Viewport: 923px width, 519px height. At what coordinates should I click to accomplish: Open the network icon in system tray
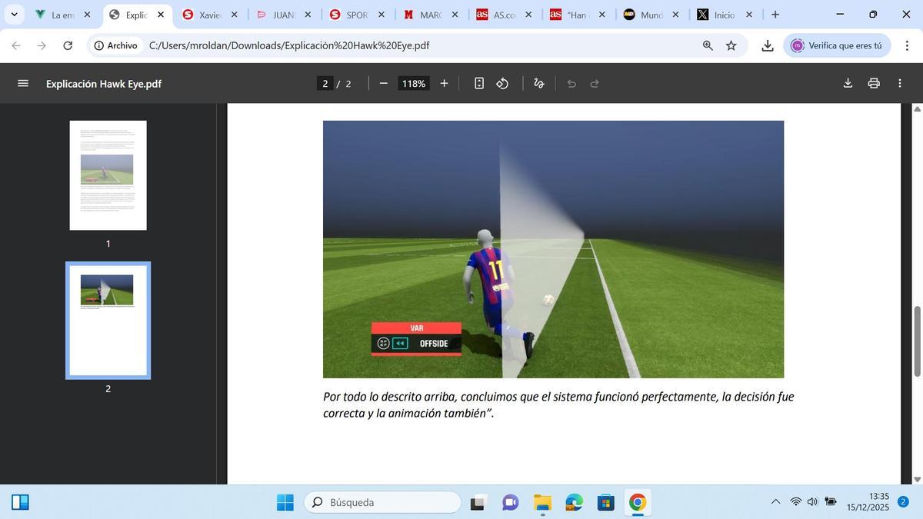coord(796,501)
